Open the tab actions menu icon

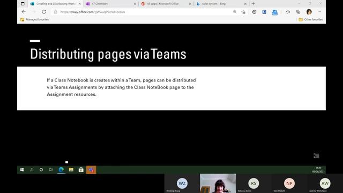click(23, 4)
